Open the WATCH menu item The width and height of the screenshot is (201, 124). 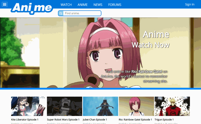(66, 5)
